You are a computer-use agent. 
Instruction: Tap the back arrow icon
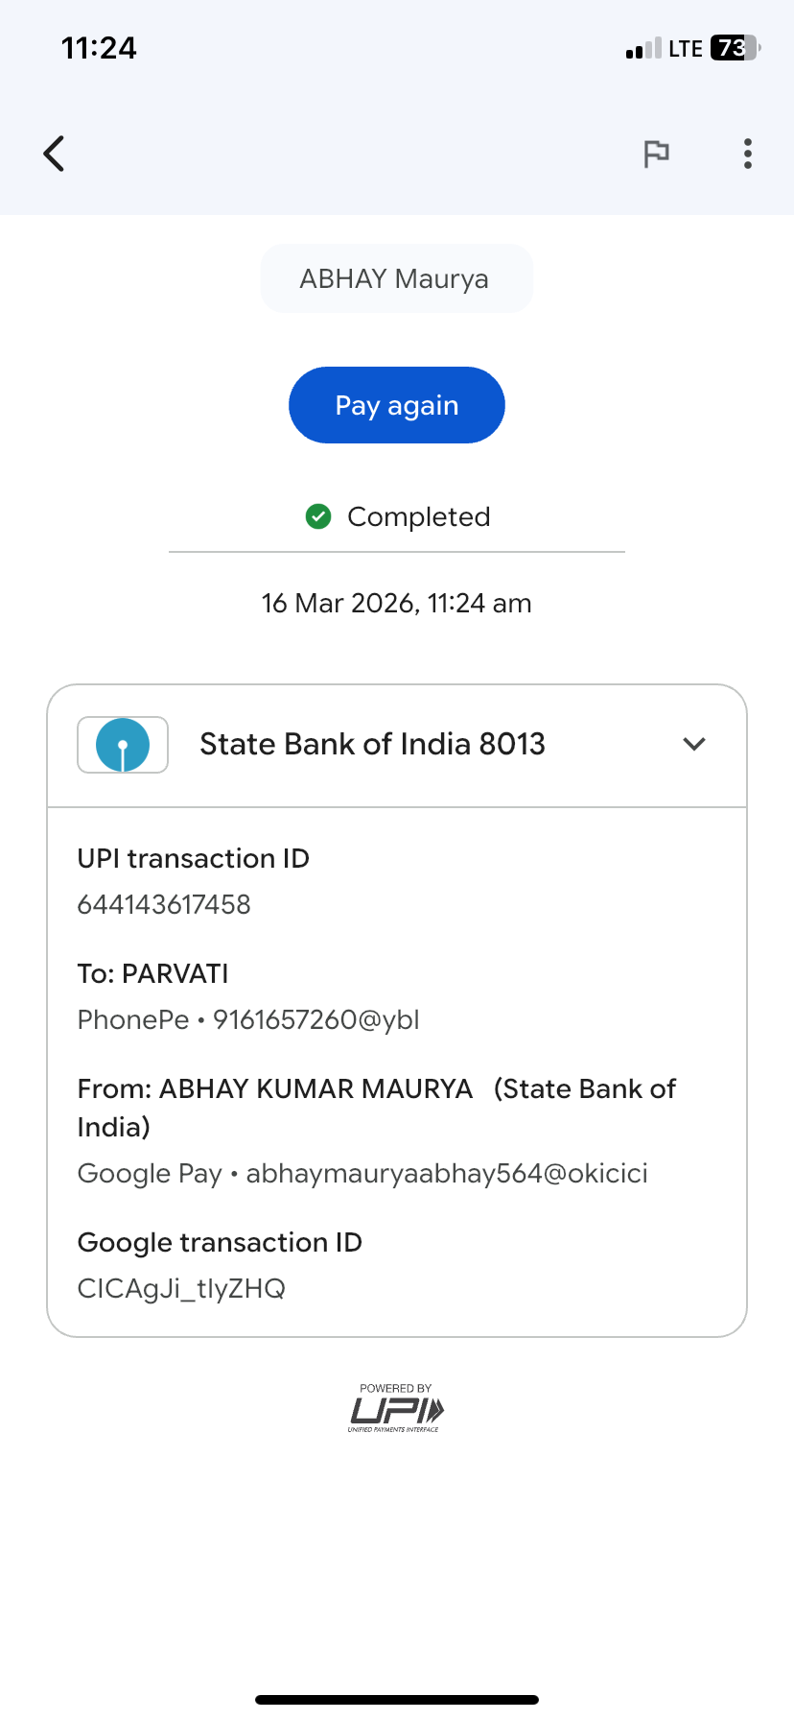[x=55, y=154]
